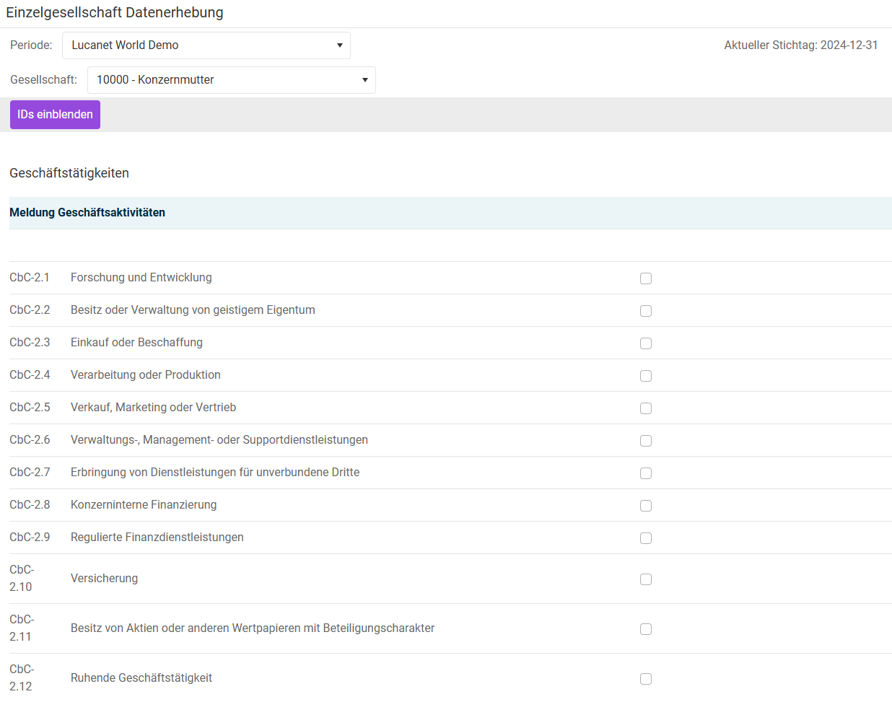Tick the Besitz oder Verwaltung von geistigem Eigentum box
Image resolution: width=892 pixels, height=702 pixels.
pyautogui.click(x=646, y=311)
